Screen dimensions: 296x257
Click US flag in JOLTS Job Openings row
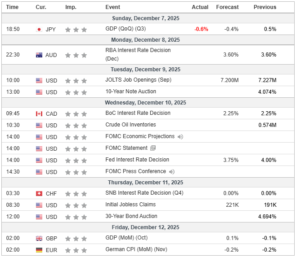coord(39,81)
